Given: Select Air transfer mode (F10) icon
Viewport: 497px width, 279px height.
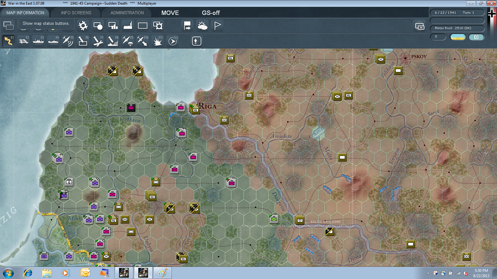Looking at the screenshot, I should point(143,41).
